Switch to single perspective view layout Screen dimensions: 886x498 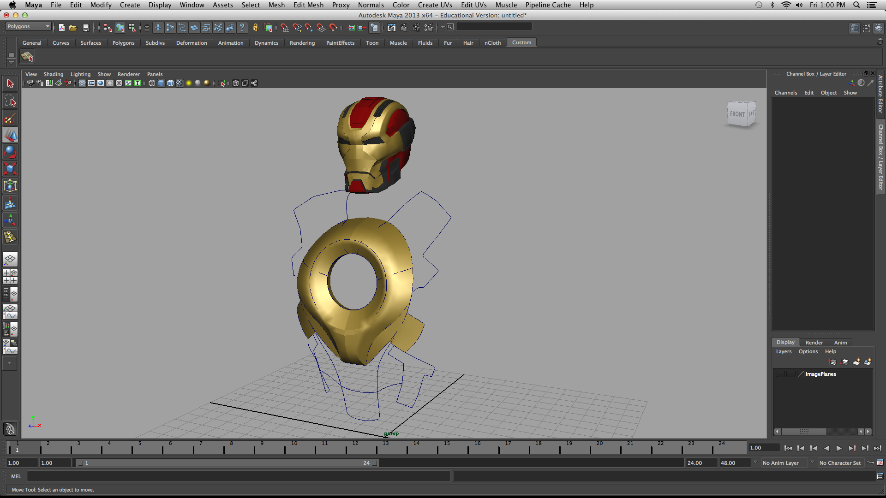pyautogui.click(x=10, y=259)
